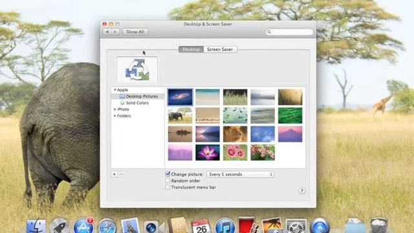Open FaceTime camera icon in dock

155,227
